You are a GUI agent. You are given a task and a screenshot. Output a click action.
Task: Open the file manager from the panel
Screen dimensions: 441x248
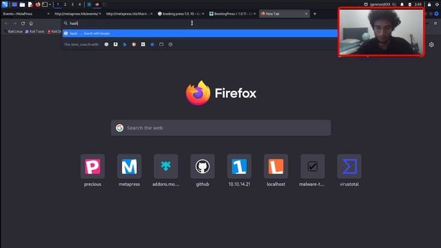22,5
